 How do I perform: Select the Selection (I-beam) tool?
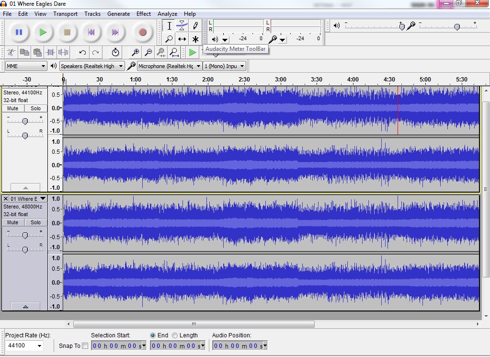point(169,25)
